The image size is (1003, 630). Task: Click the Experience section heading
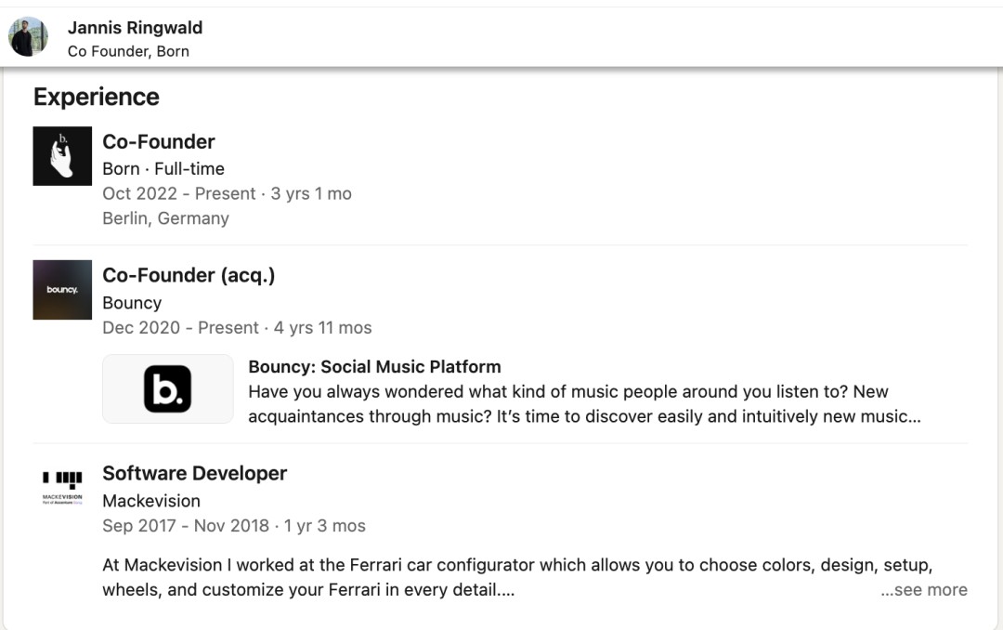tap(97, 97)
